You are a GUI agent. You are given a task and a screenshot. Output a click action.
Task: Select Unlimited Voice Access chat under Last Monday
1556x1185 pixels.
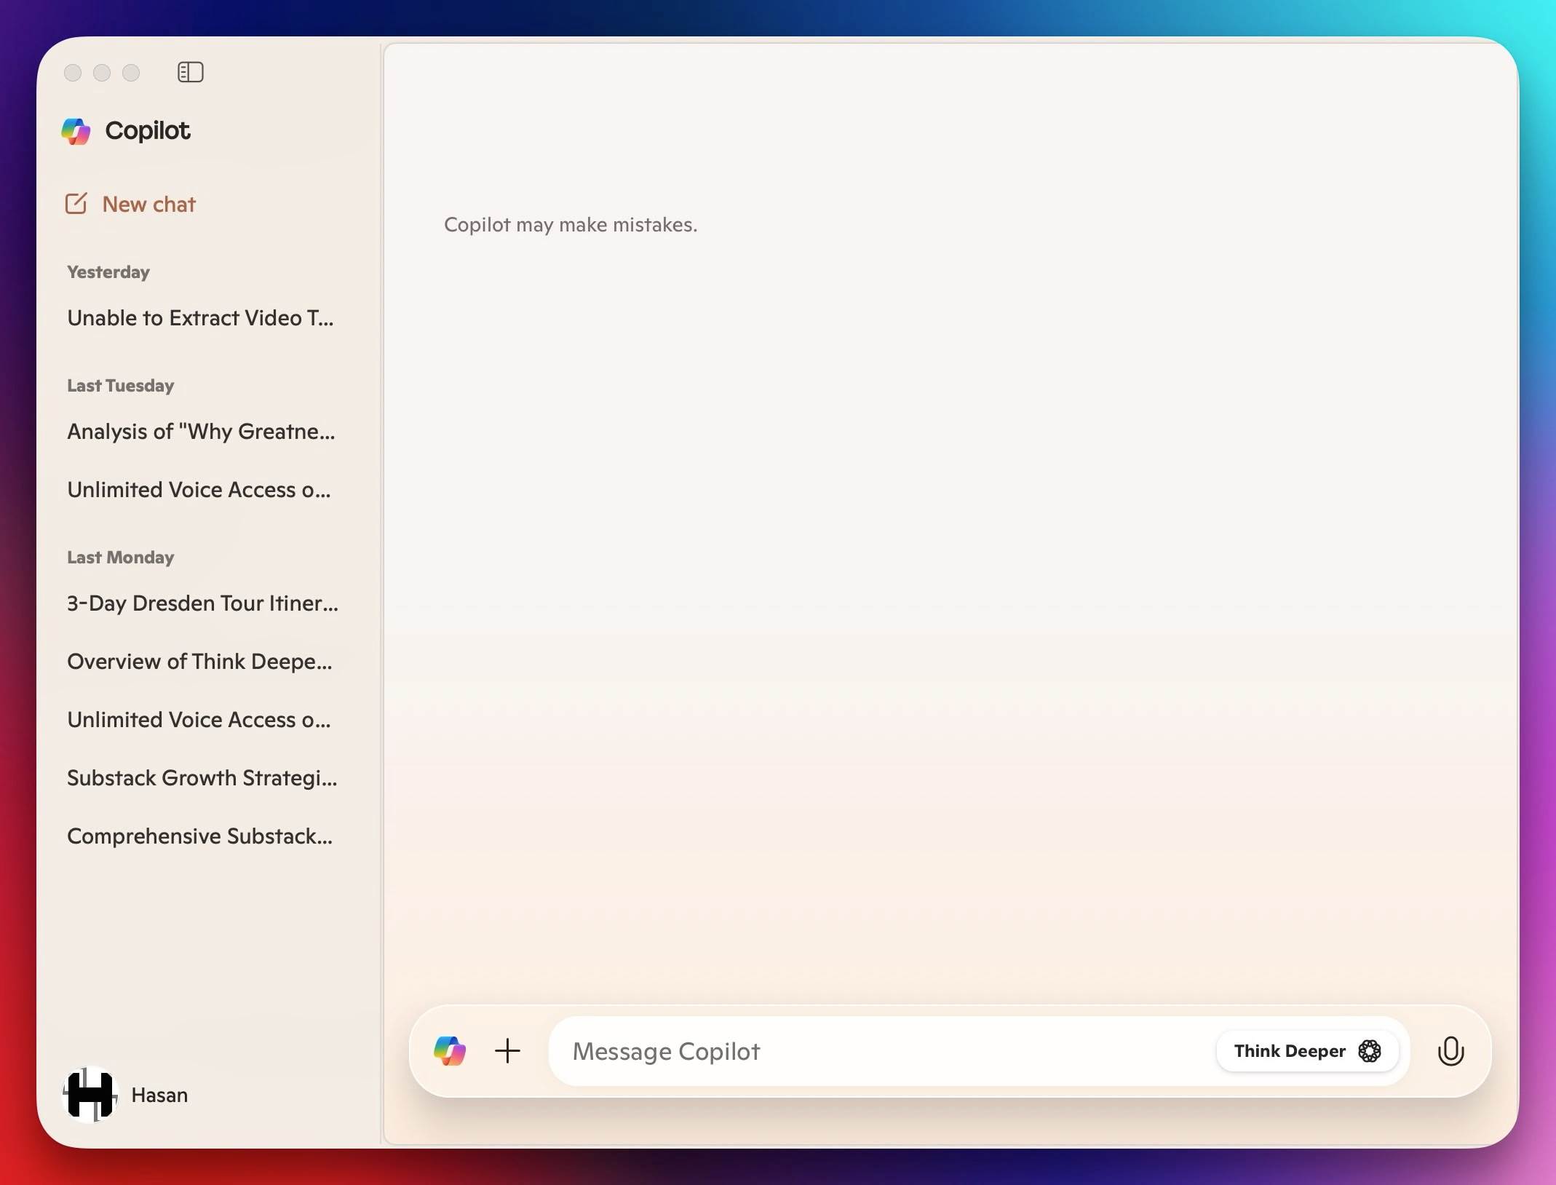coord(199,720)
